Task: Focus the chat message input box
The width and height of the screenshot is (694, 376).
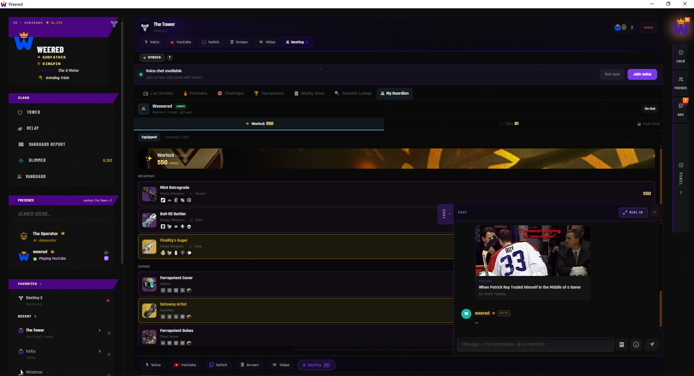Action: [535, 345]
